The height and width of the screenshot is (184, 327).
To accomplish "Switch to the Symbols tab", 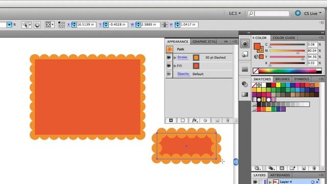I will (x=301, y=79).
